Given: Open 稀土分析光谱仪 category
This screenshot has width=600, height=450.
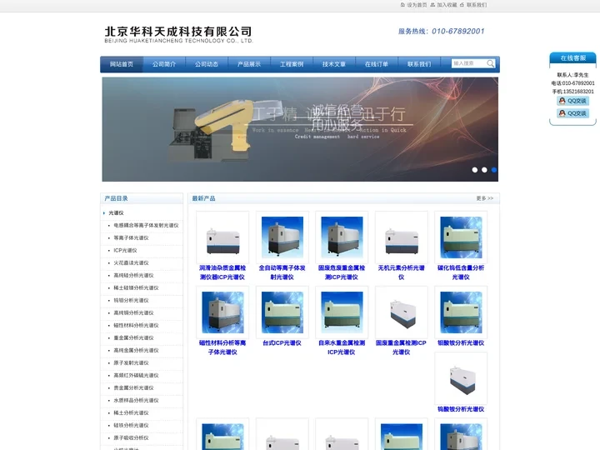Looking at the screenshot, I should [x=132, y=412].
